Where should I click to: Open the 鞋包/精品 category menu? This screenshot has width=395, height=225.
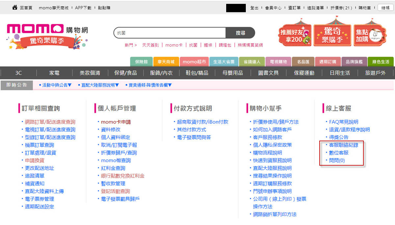click(197, 73)
